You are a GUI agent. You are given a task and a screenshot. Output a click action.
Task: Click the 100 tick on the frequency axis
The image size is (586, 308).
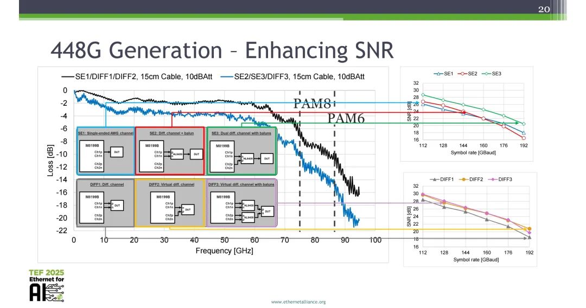375,240
